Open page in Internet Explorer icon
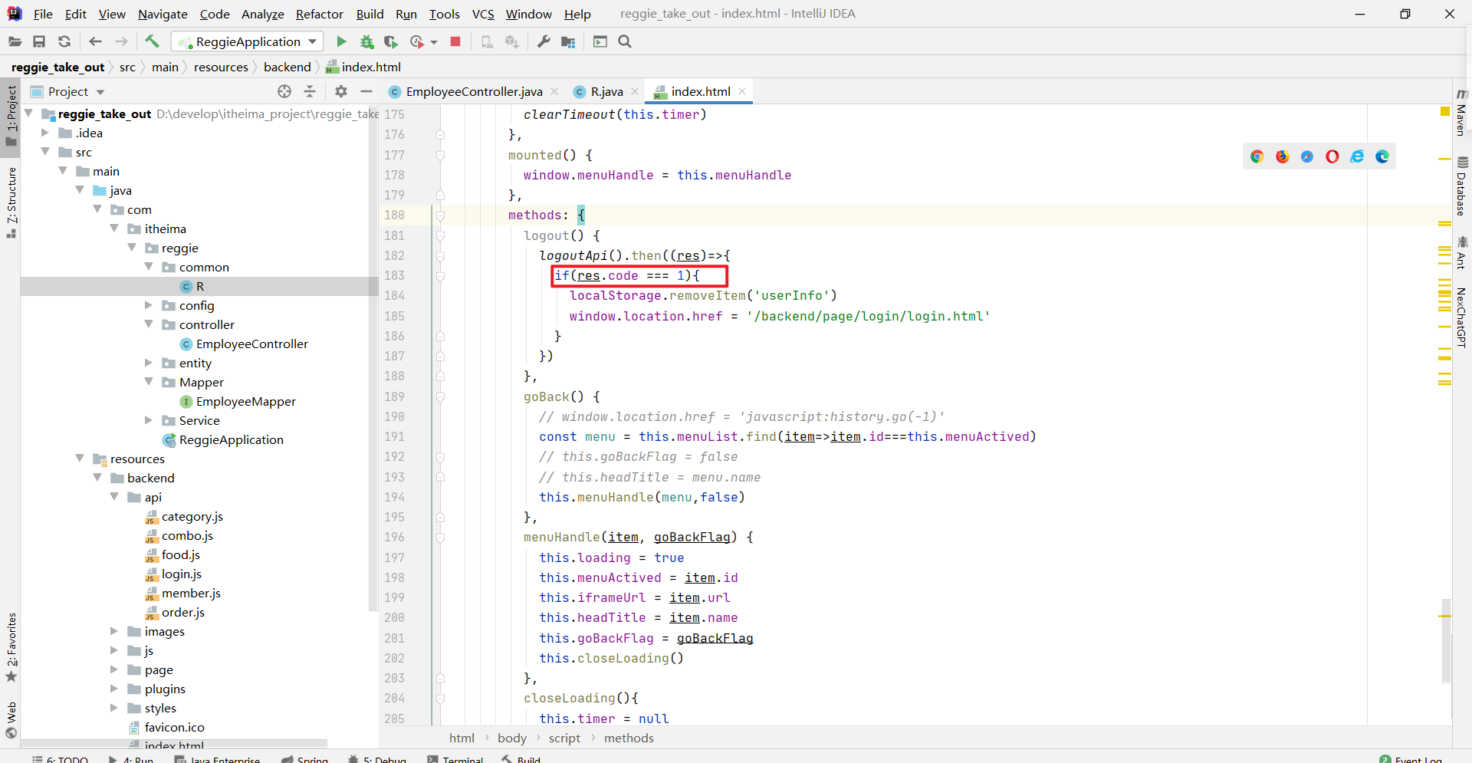 coord(1357,156)
